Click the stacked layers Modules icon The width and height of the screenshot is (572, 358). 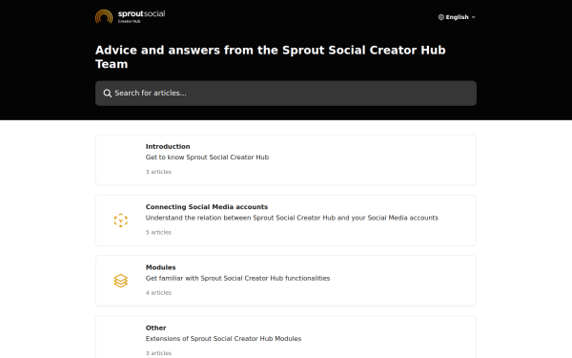(121, 281)
